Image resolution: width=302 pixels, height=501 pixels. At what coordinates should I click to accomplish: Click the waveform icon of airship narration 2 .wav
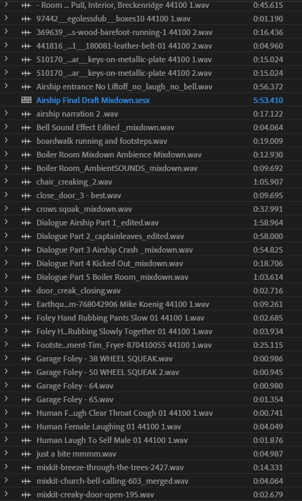click(26, 114)
